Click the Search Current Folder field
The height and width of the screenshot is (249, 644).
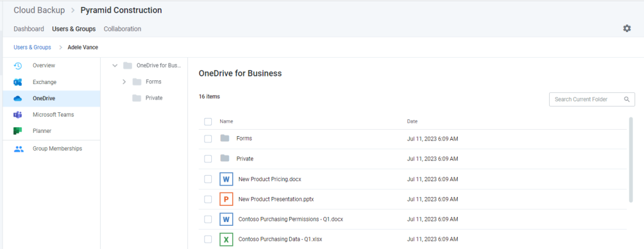pyautogui.click(x=592, y=99)
